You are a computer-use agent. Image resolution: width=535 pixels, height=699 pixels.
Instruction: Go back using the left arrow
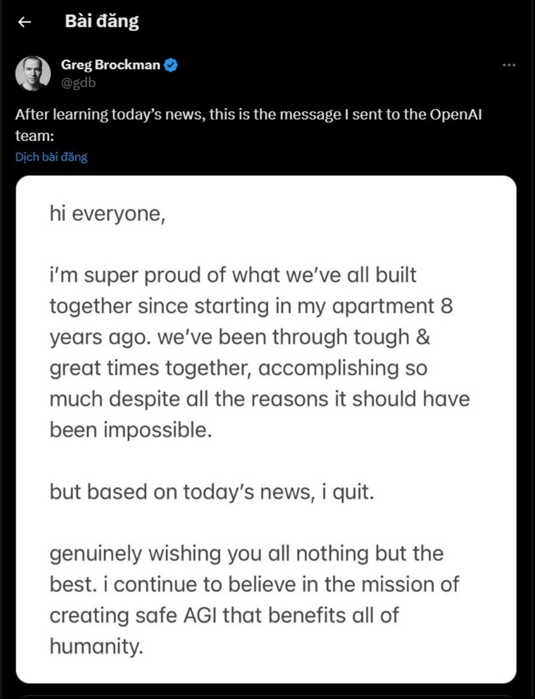pyautogui.click(x=24, y=21)
